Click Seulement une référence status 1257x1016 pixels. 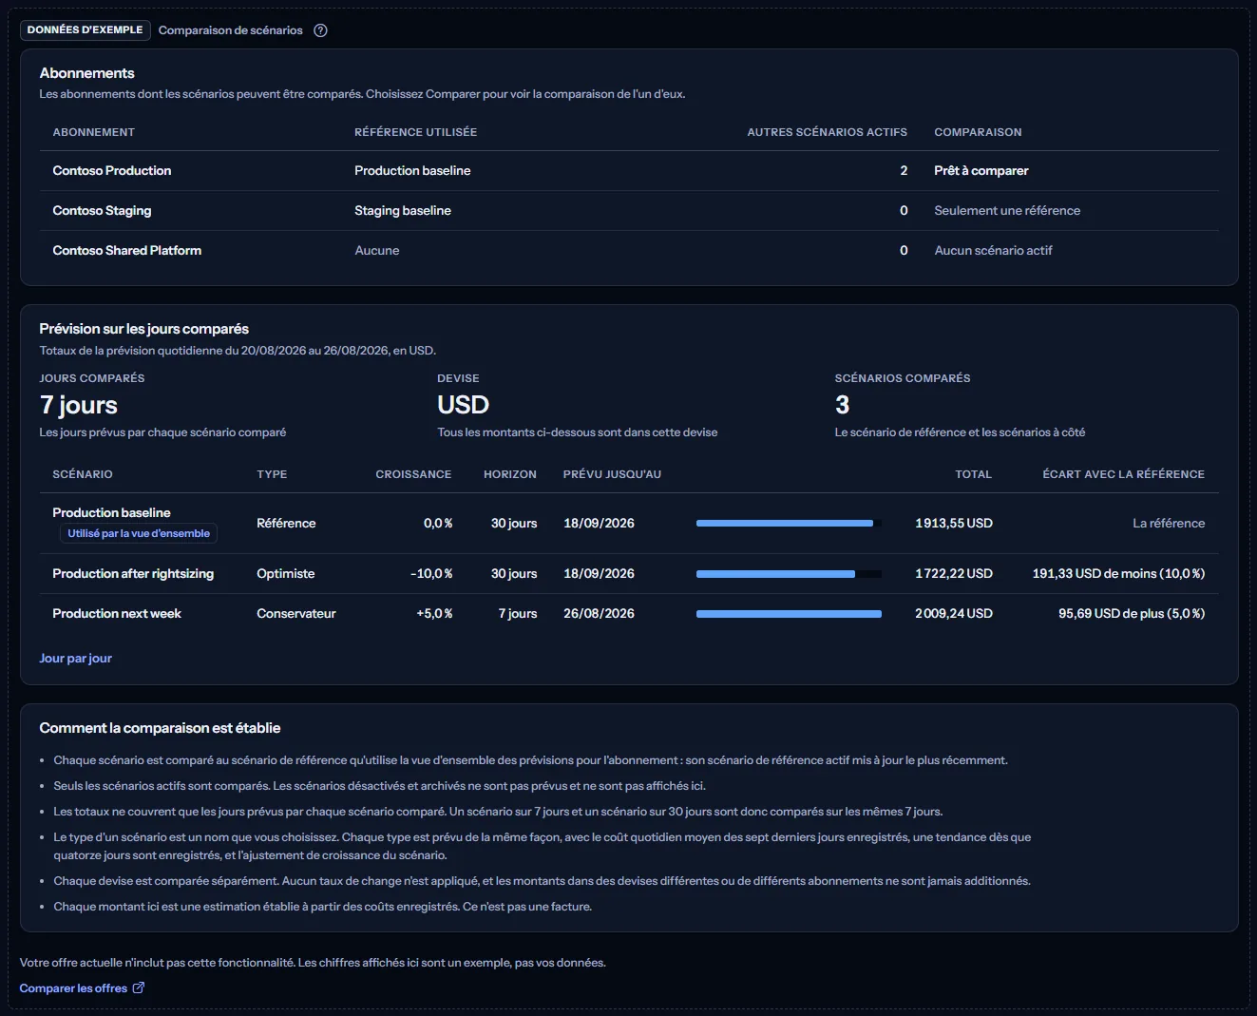tap(1007, 211)
